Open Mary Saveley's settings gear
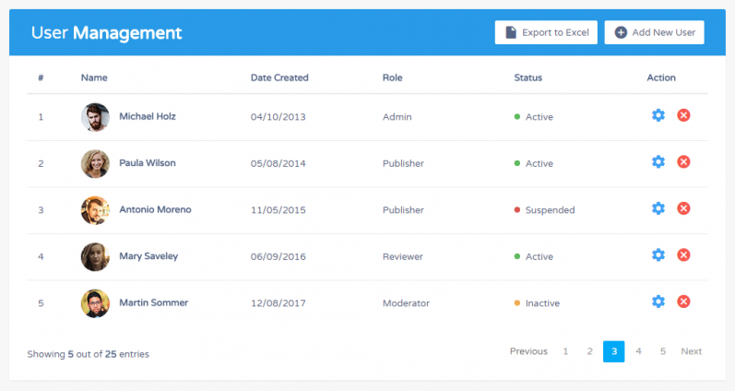This screenshot has height=391, width=735. 658,255
